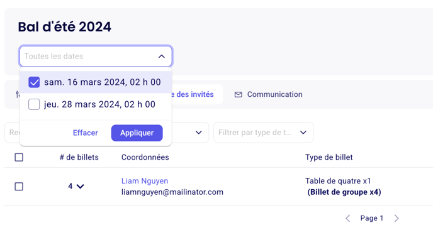Go to next page arrow

[x=396, y=218]
